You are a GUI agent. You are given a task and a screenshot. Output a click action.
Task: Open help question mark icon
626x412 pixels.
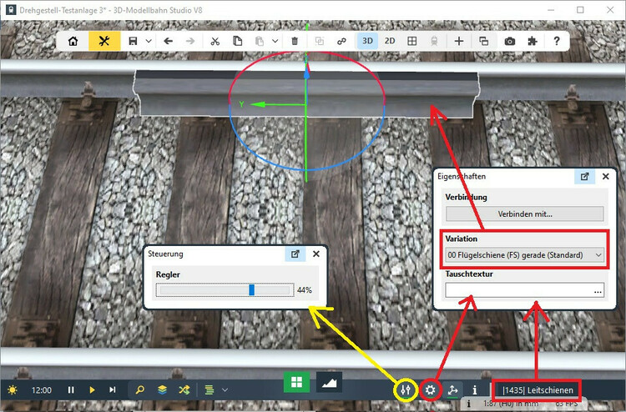557,41
